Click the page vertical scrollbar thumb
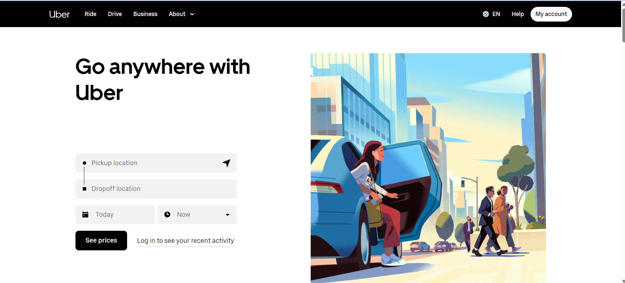 point(623,25)
